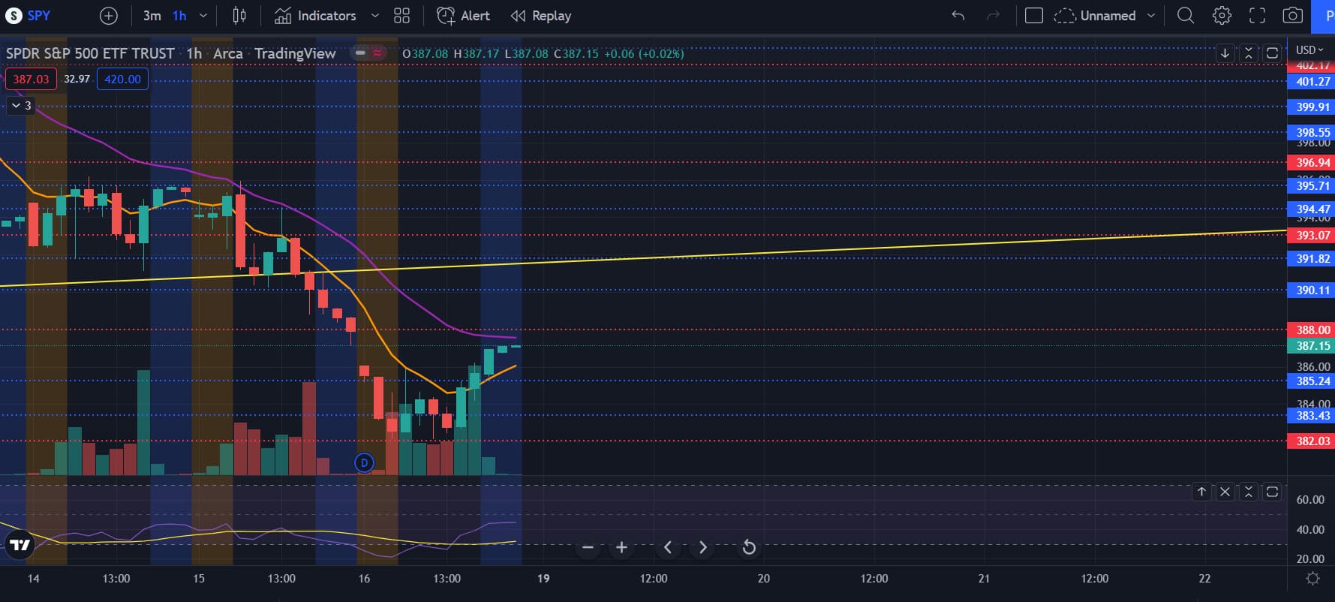Viewport: 1335px width, 602px height.
Task: Enter fullscreen mode
Action: pyautogui.click(x=1257, y=16)
